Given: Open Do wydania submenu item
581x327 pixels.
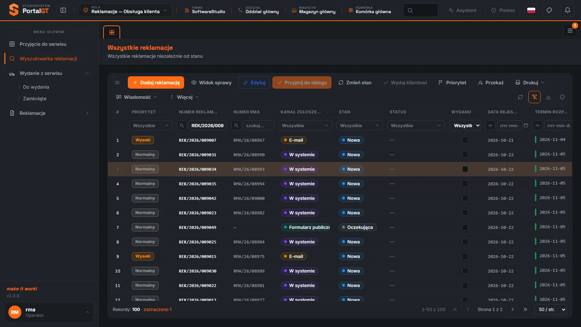Looking at the screenshot, I should (36, 87).
